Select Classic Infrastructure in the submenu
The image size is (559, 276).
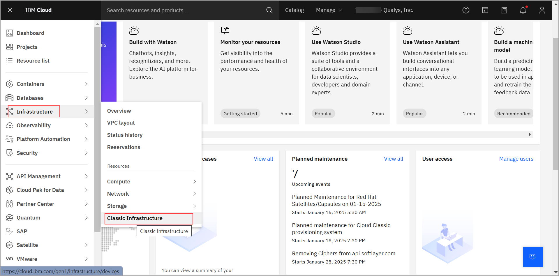point(135,218)
